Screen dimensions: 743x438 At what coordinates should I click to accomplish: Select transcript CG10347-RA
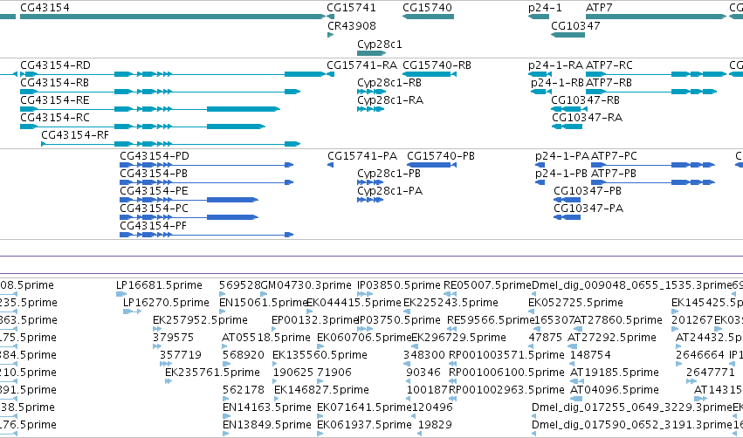tap(567, 127)
